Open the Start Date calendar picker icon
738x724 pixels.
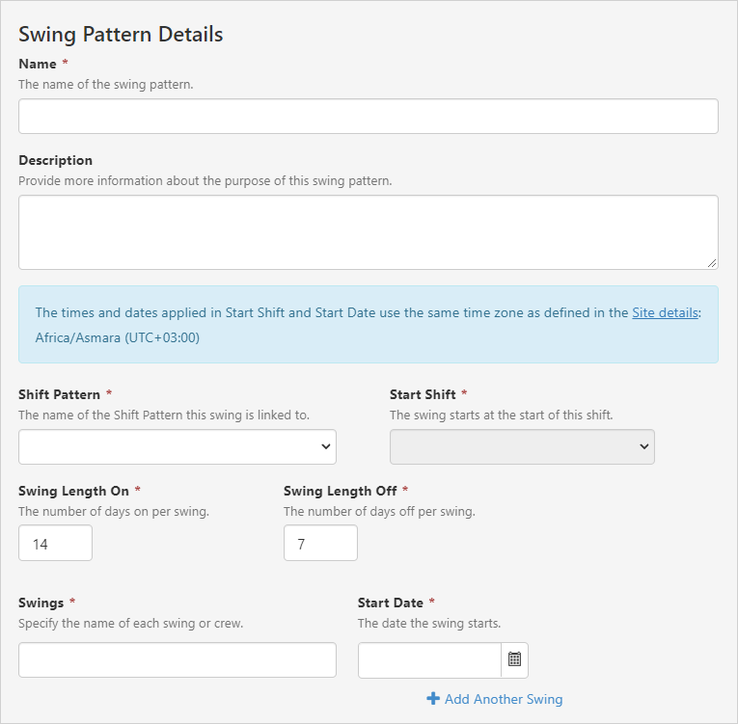click(514, 659)
